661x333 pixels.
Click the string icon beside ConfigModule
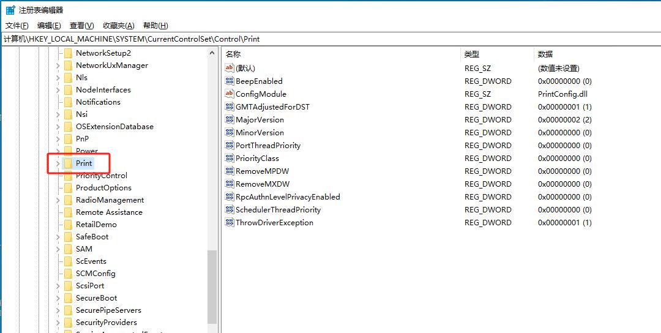tap(230, 94)
